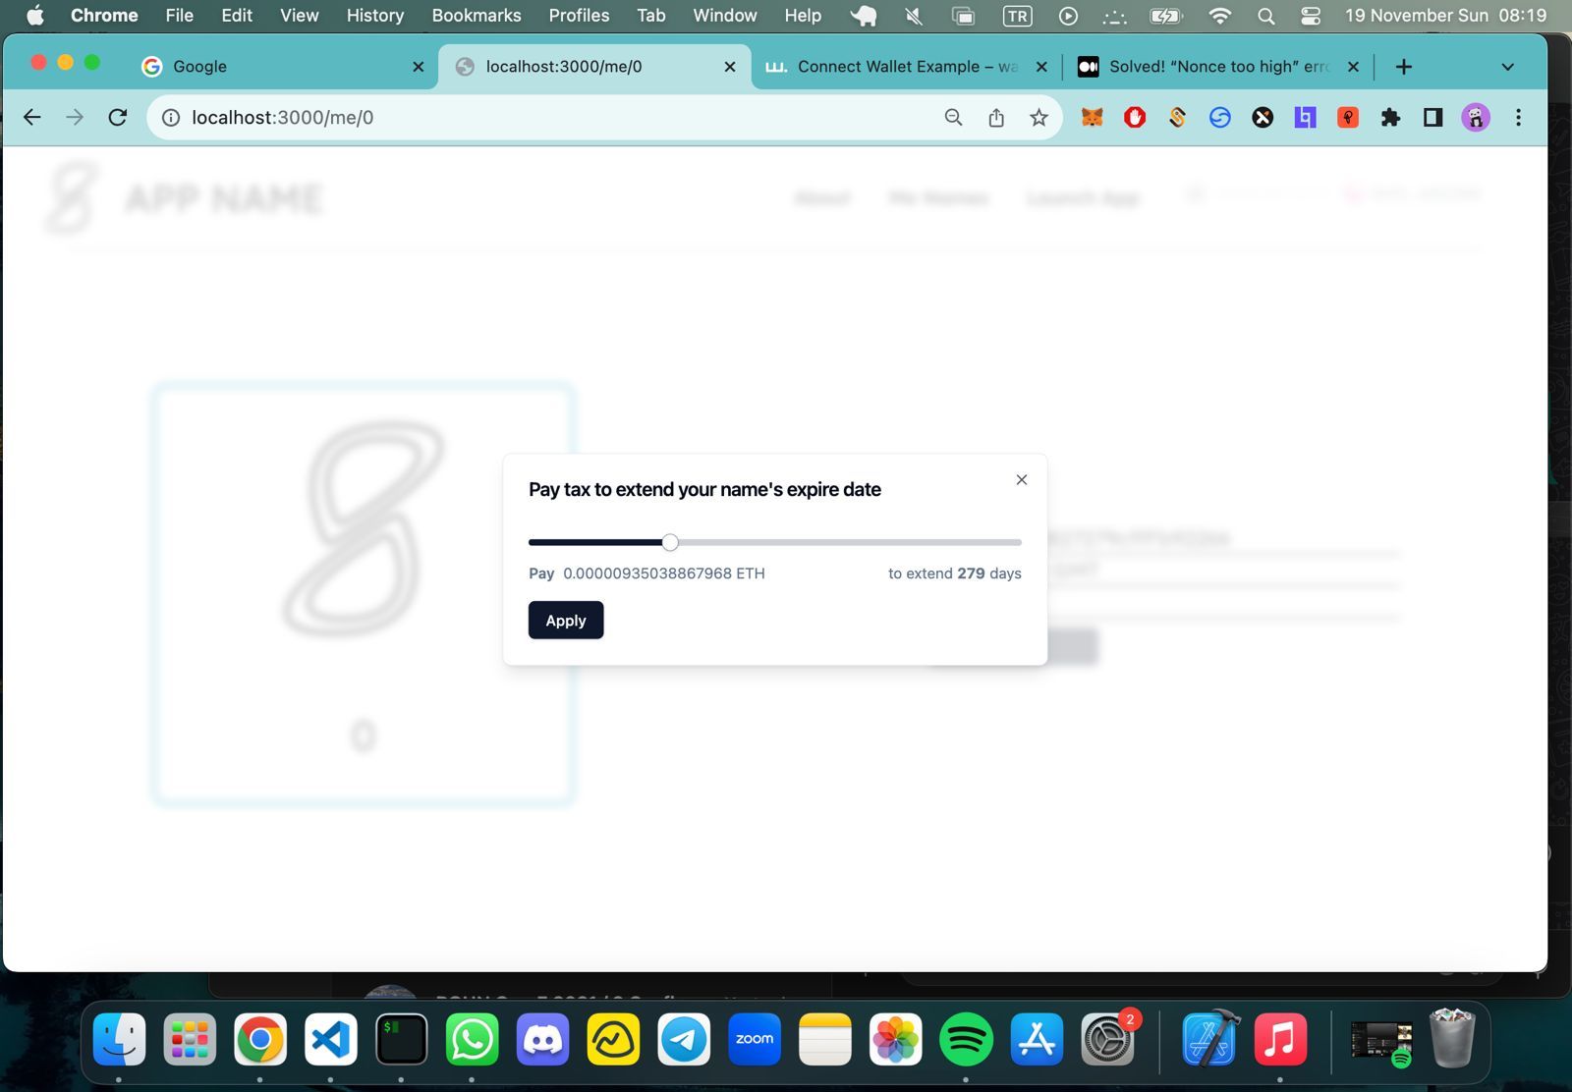Click the '0.00000935038867968 ETH' amount text
The image size is (1572, 1092).
[664, 573]
